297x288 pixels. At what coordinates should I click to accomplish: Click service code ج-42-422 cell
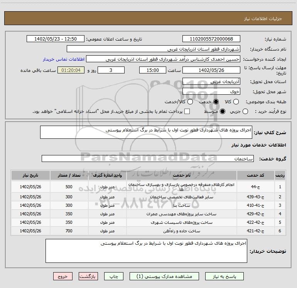255,222
